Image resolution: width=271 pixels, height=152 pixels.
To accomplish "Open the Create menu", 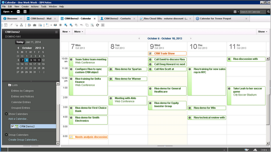I will coord(25,7).
